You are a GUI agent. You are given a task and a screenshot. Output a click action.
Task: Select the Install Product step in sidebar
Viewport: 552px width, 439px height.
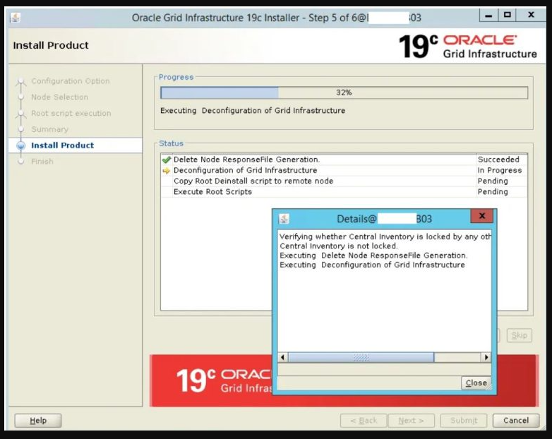click(x=63, y=145)
